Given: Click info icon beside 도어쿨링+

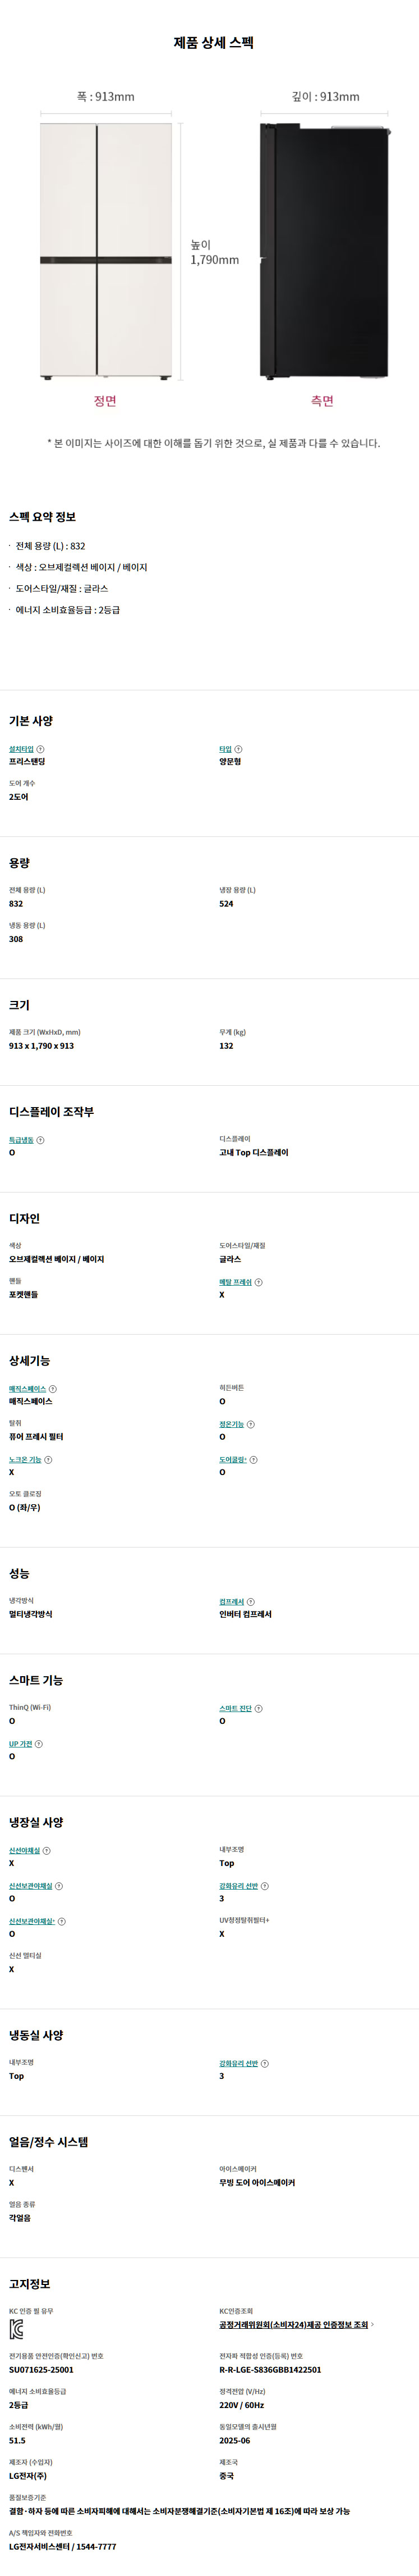Looking at the screenshot, I should pos(254,1460).
